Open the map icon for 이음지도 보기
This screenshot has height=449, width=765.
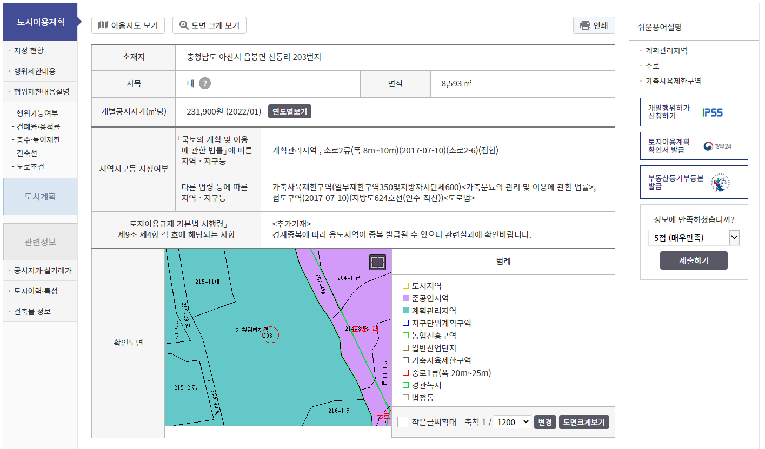pyautogui.click(x=103, y=25)
